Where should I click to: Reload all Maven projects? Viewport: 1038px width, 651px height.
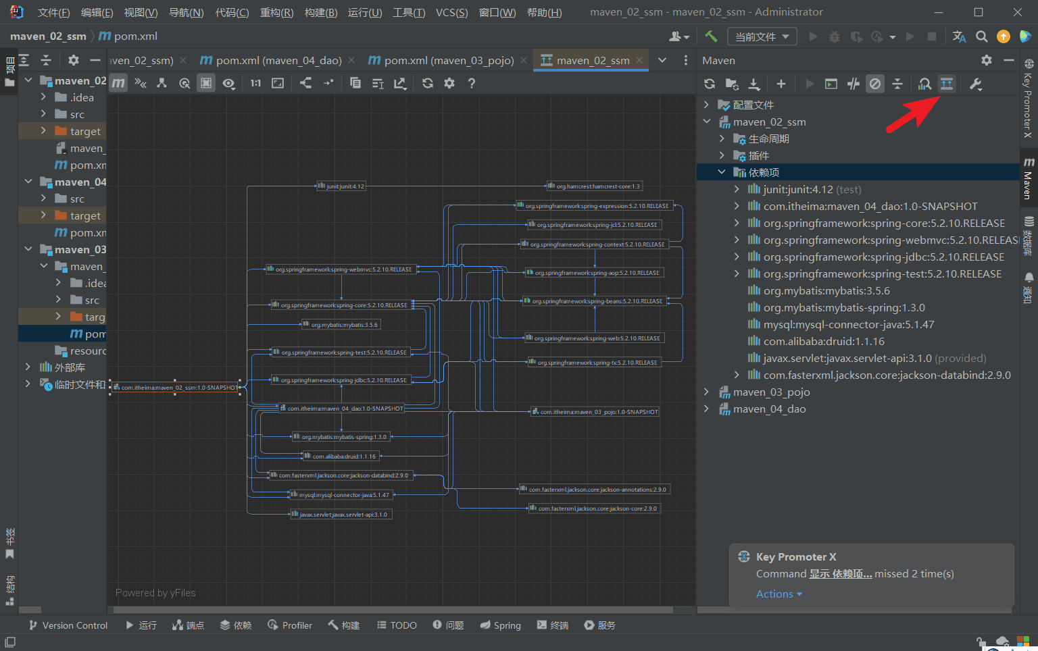pyautogui.click(x=709, y=84)
